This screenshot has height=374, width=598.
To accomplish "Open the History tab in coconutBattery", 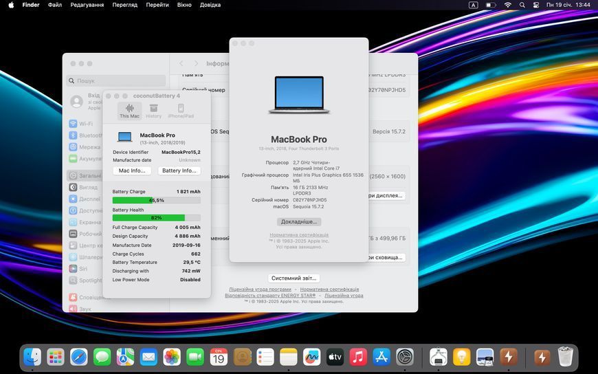I will [154, 111].
